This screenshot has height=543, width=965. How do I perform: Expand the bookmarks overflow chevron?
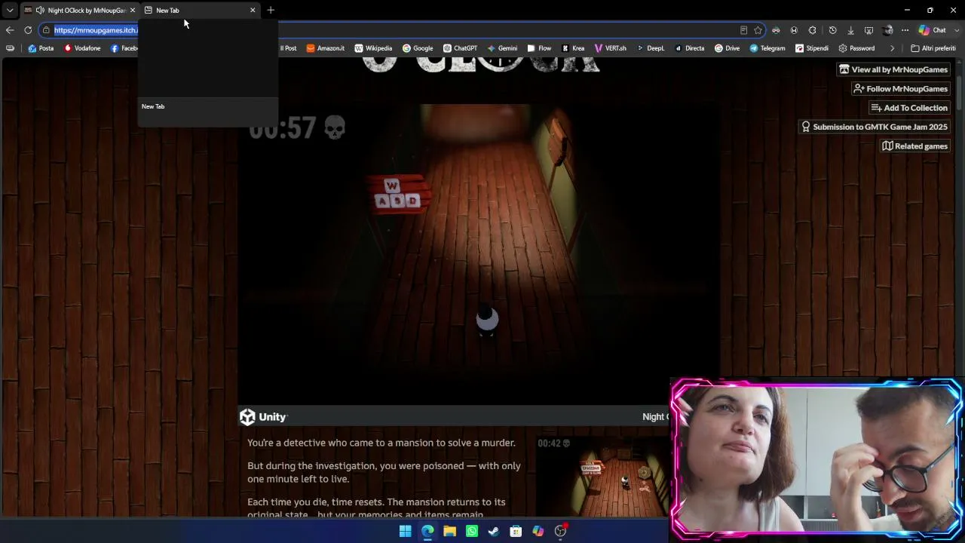(892, 48)
